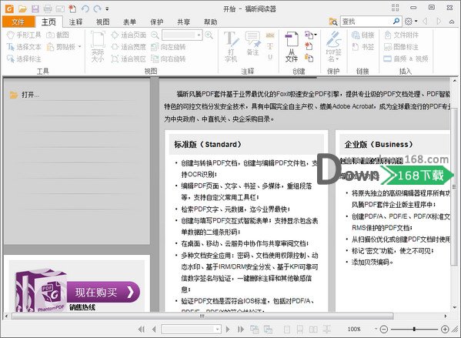Click the 截图 snapshot tool
461x338 pixels.
58,35
